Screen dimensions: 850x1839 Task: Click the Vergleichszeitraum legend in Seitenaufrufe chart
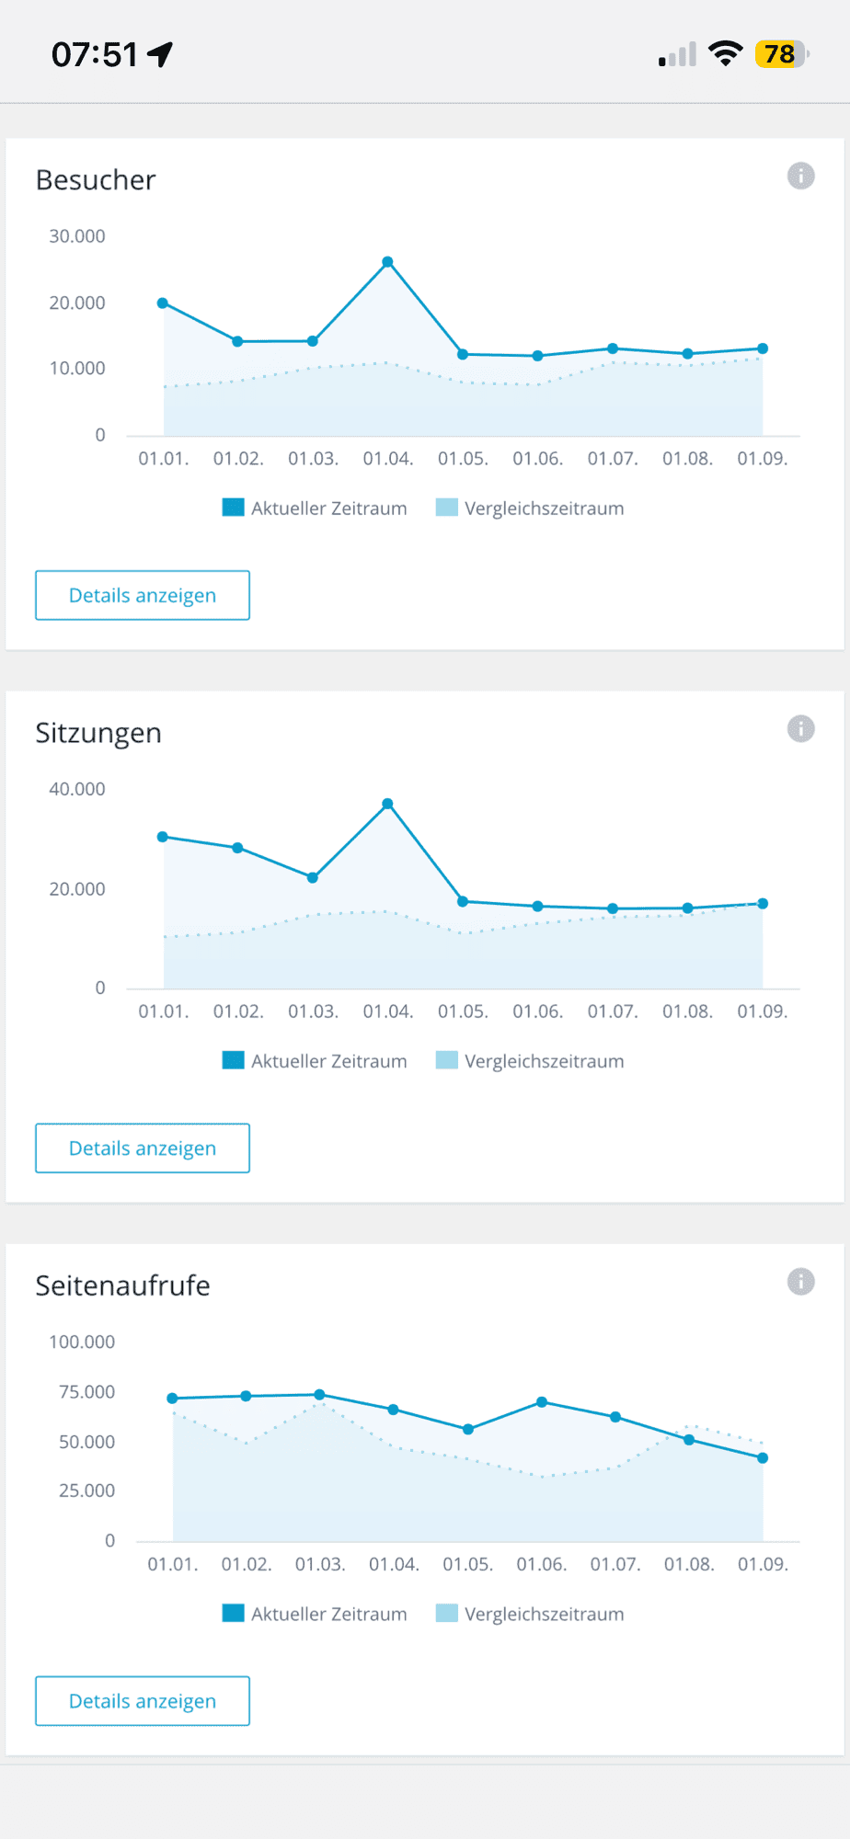tap(530, 1614)
